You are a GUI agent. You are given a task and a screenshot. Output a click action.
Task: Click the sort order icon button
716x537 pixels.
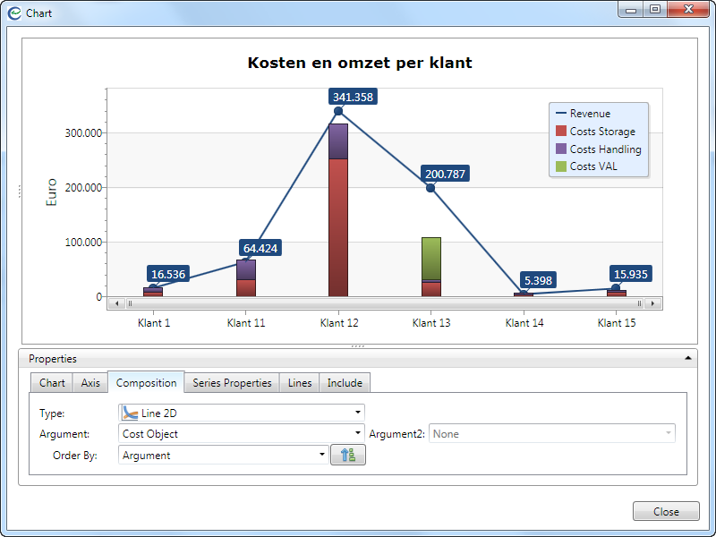(348, 455)
